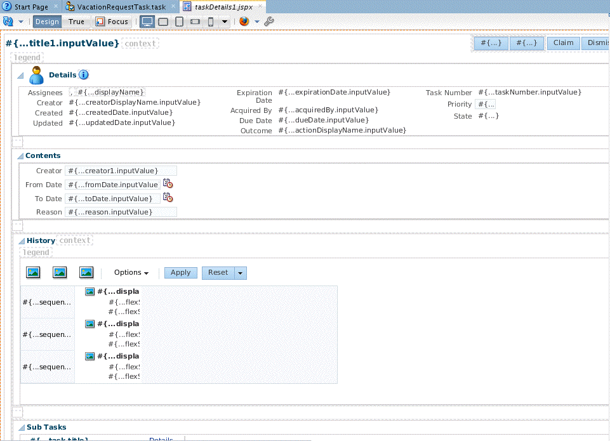Click the Reason input field

click(x=121, y=212)
